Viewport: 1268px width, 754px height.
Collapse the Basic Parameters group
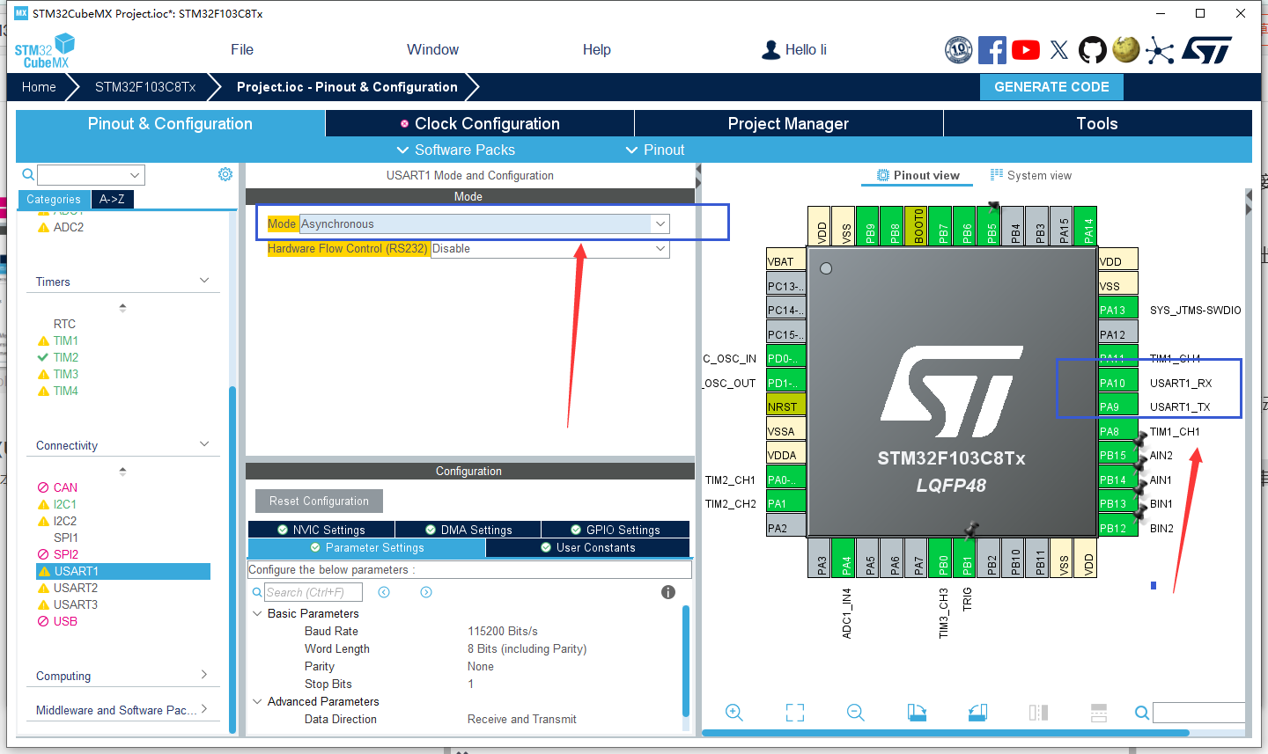coord(257,613)
